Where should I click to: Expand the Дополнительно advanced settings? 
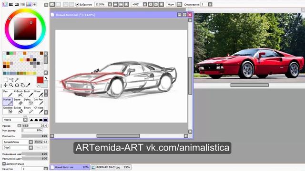tap(4, 164)
